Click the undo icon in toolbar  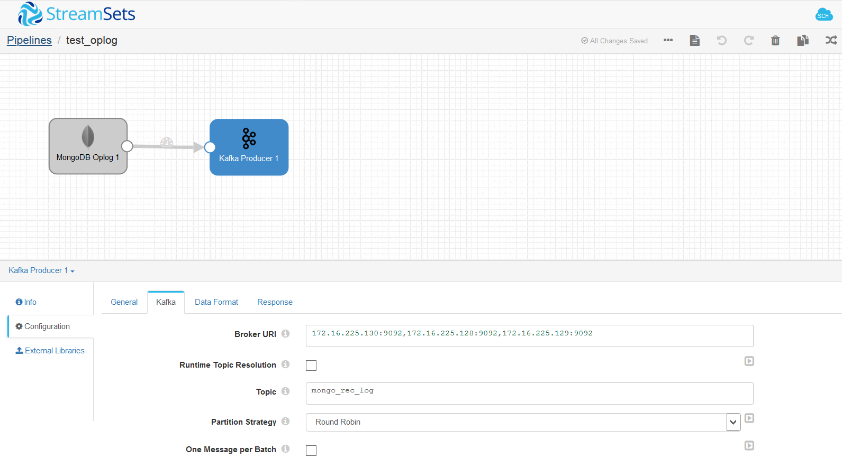[721, 41]
